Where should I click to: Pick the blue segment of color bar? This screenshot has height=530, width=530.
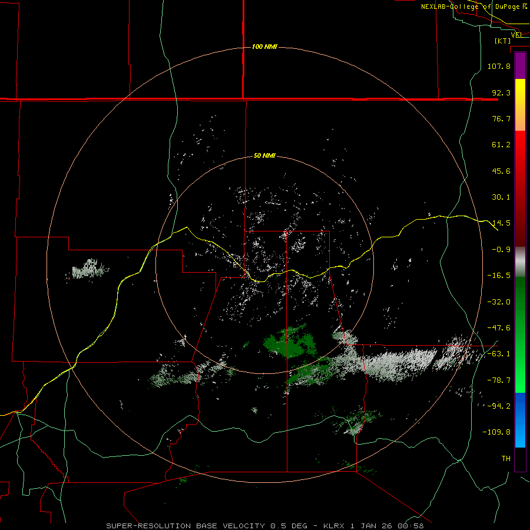pos(520,420)
